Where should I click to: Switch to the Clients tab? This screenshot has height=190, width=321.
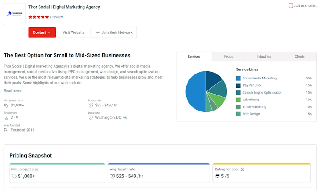point(300,57)
